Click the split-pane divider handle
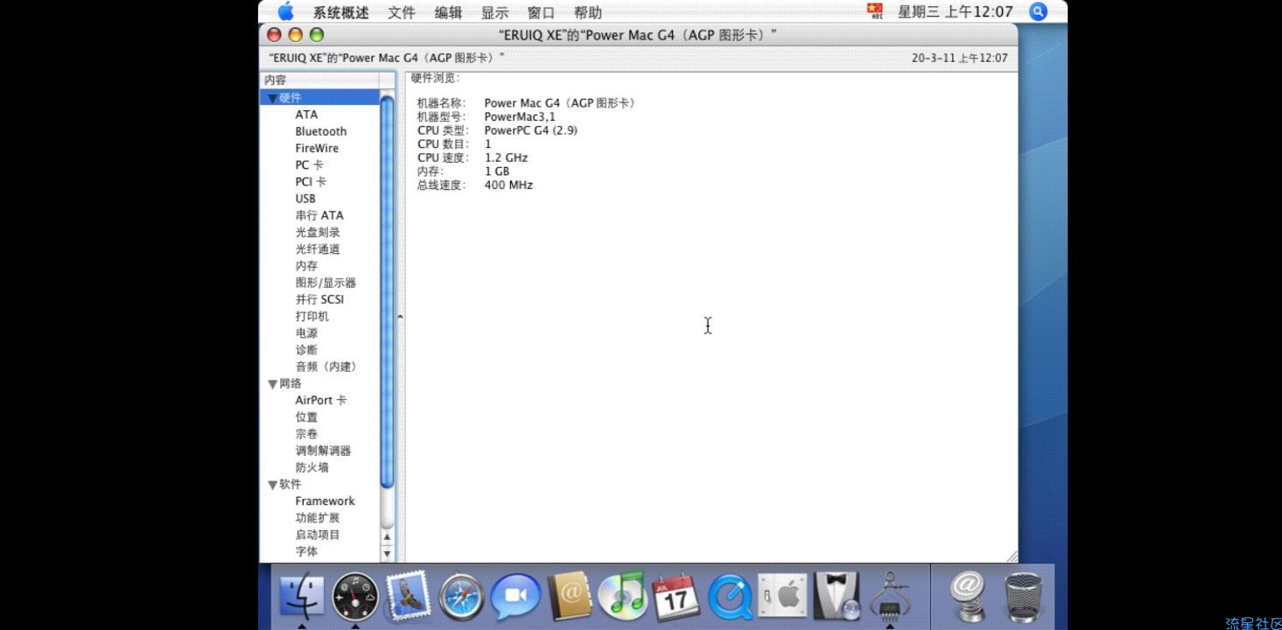 tap(400, 317)
